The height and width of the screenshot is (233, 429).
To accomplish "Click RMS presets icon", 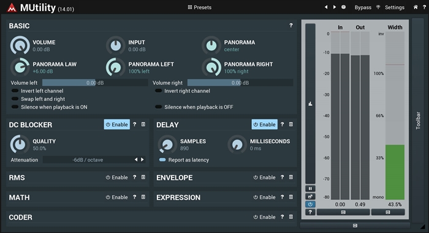I will pos(143,177).
